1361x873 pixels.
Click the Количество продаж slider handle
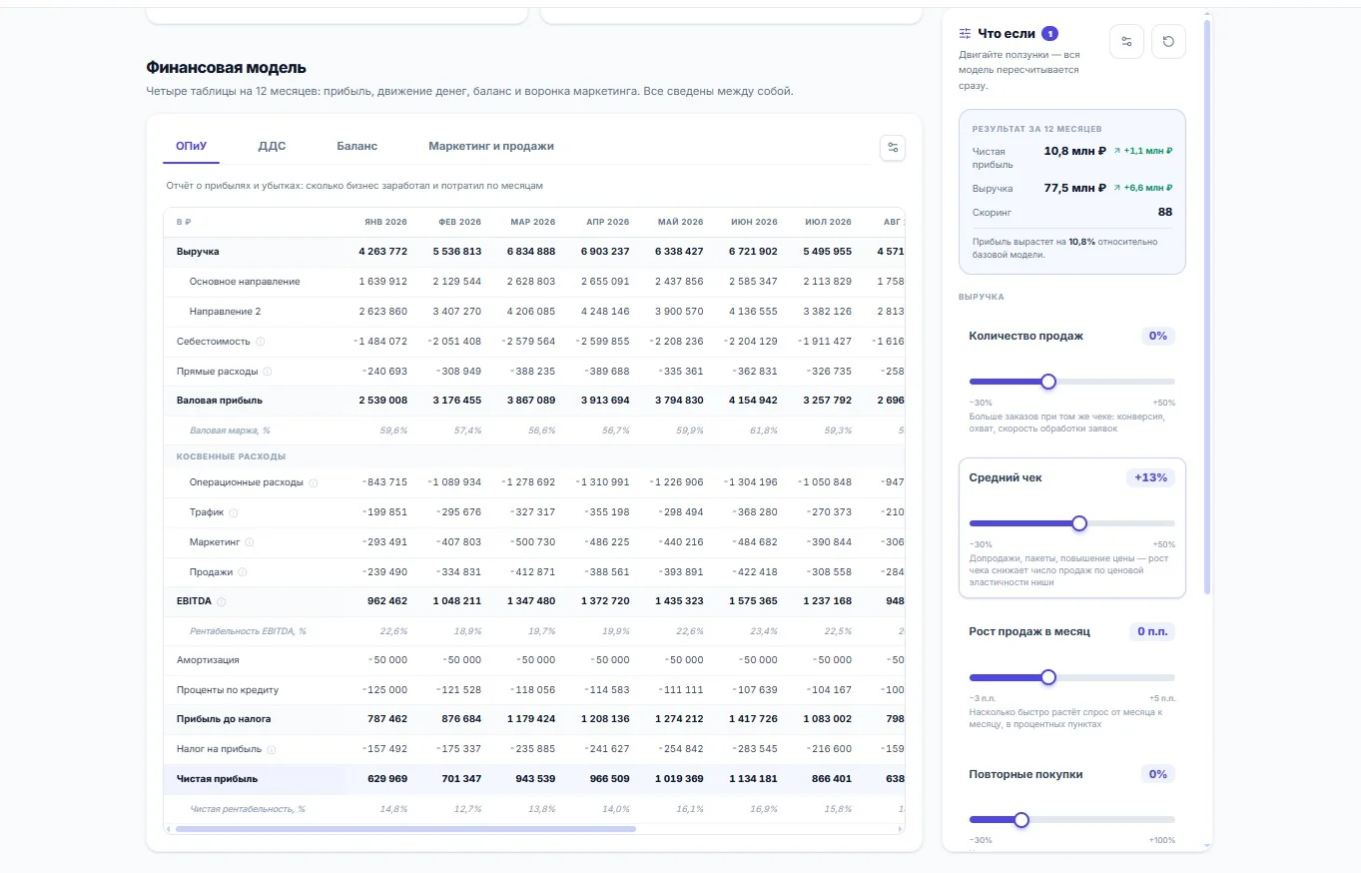click(x=1048, y=382)
